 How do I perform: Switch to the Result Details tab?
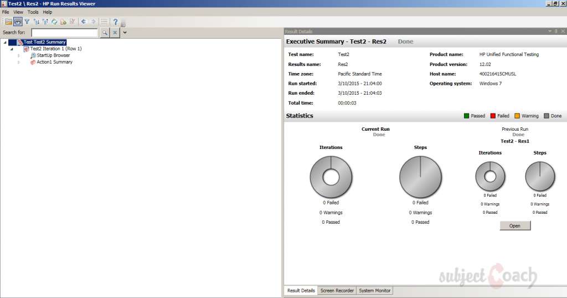[x=301, y=290]
